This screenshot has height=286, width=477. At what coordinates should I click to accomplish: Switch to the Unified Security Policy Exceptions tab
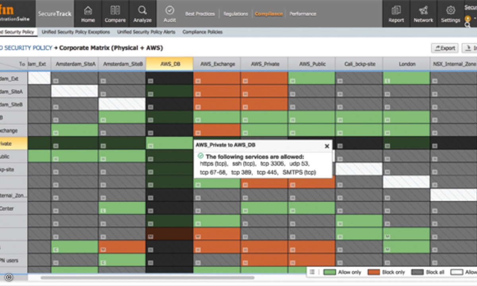[x=76, y=32]
